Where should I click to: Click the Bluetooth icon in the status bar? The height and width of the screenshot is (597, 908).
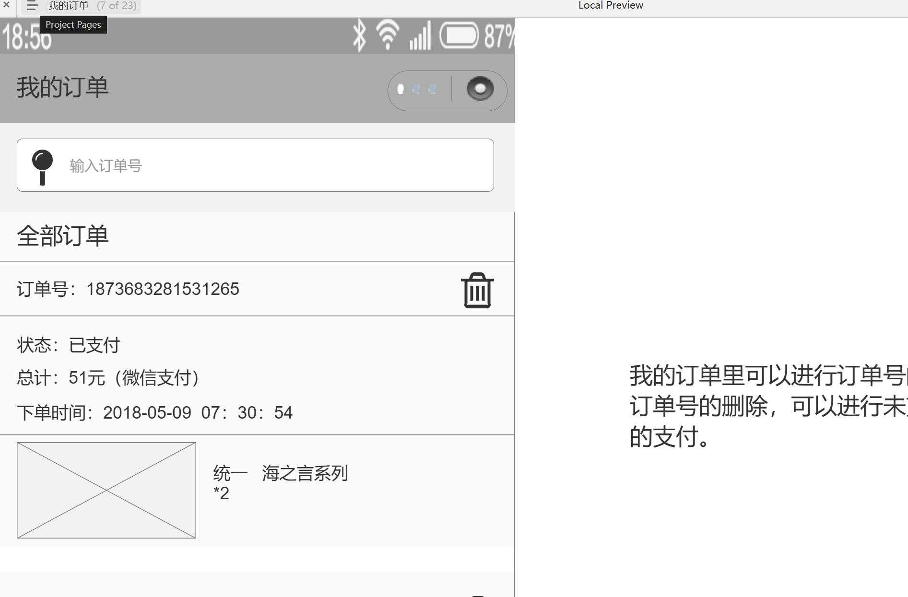pos(358,35)
